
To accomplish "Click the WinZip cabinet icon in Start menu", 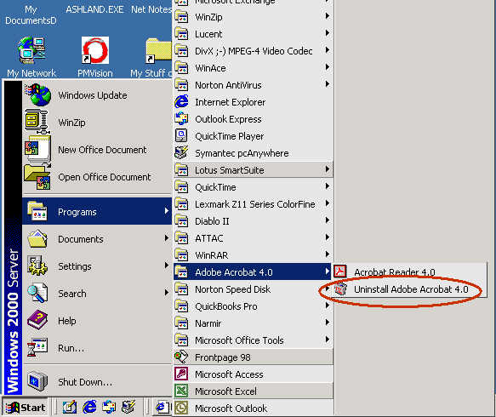I will coord(37,122).
